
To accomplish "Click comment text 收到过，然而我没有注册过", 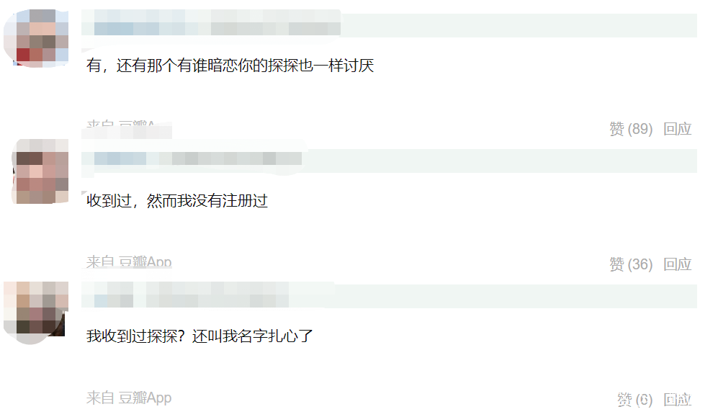I will tap(177, 201).
